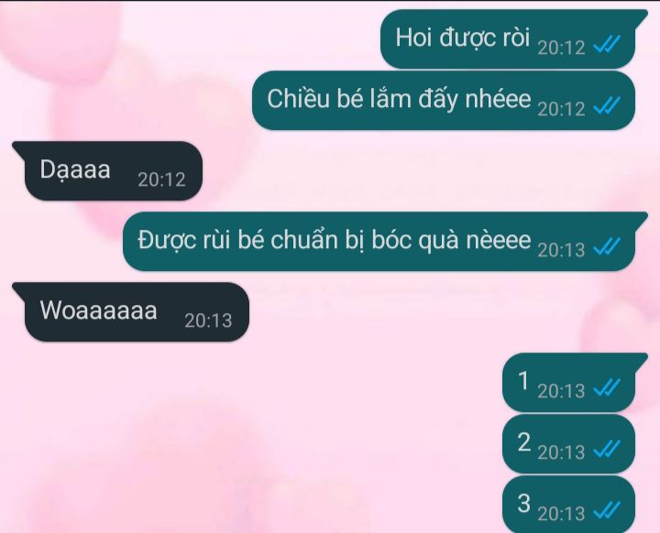Tap the read ticks on message '2'
Image resolution: width=660 pixels, height=533 pixels.
click(x=607, y=450)
